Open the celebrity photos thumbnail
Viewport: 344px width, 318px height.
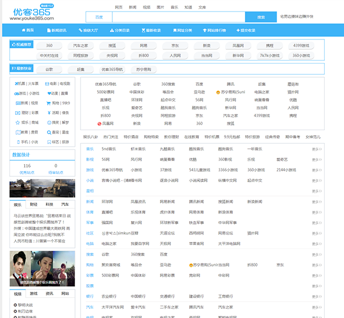[x=42, y=269]
